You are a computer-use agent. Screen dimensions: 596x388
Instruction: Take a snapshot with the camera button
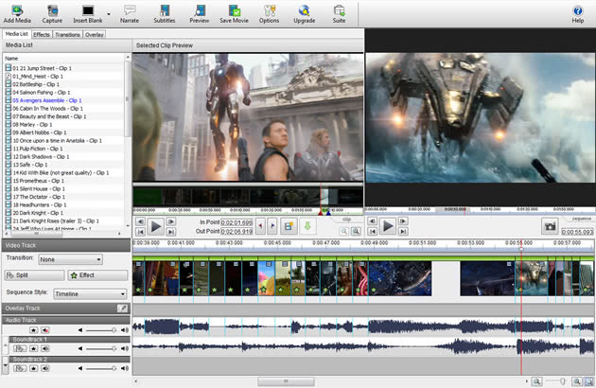point(550,227)
